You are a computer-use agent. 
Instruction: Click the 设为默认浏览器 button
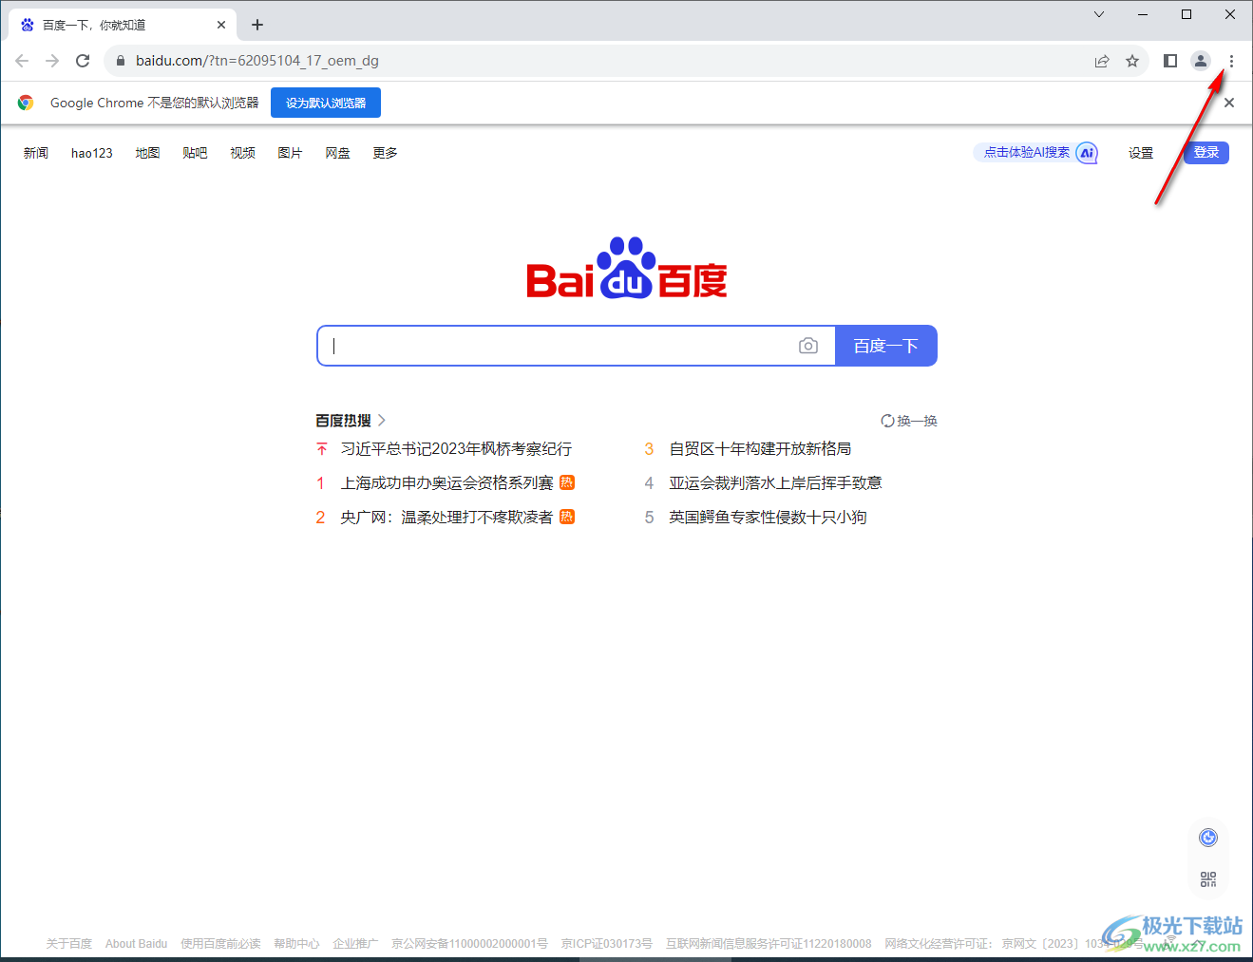(326, 103)
